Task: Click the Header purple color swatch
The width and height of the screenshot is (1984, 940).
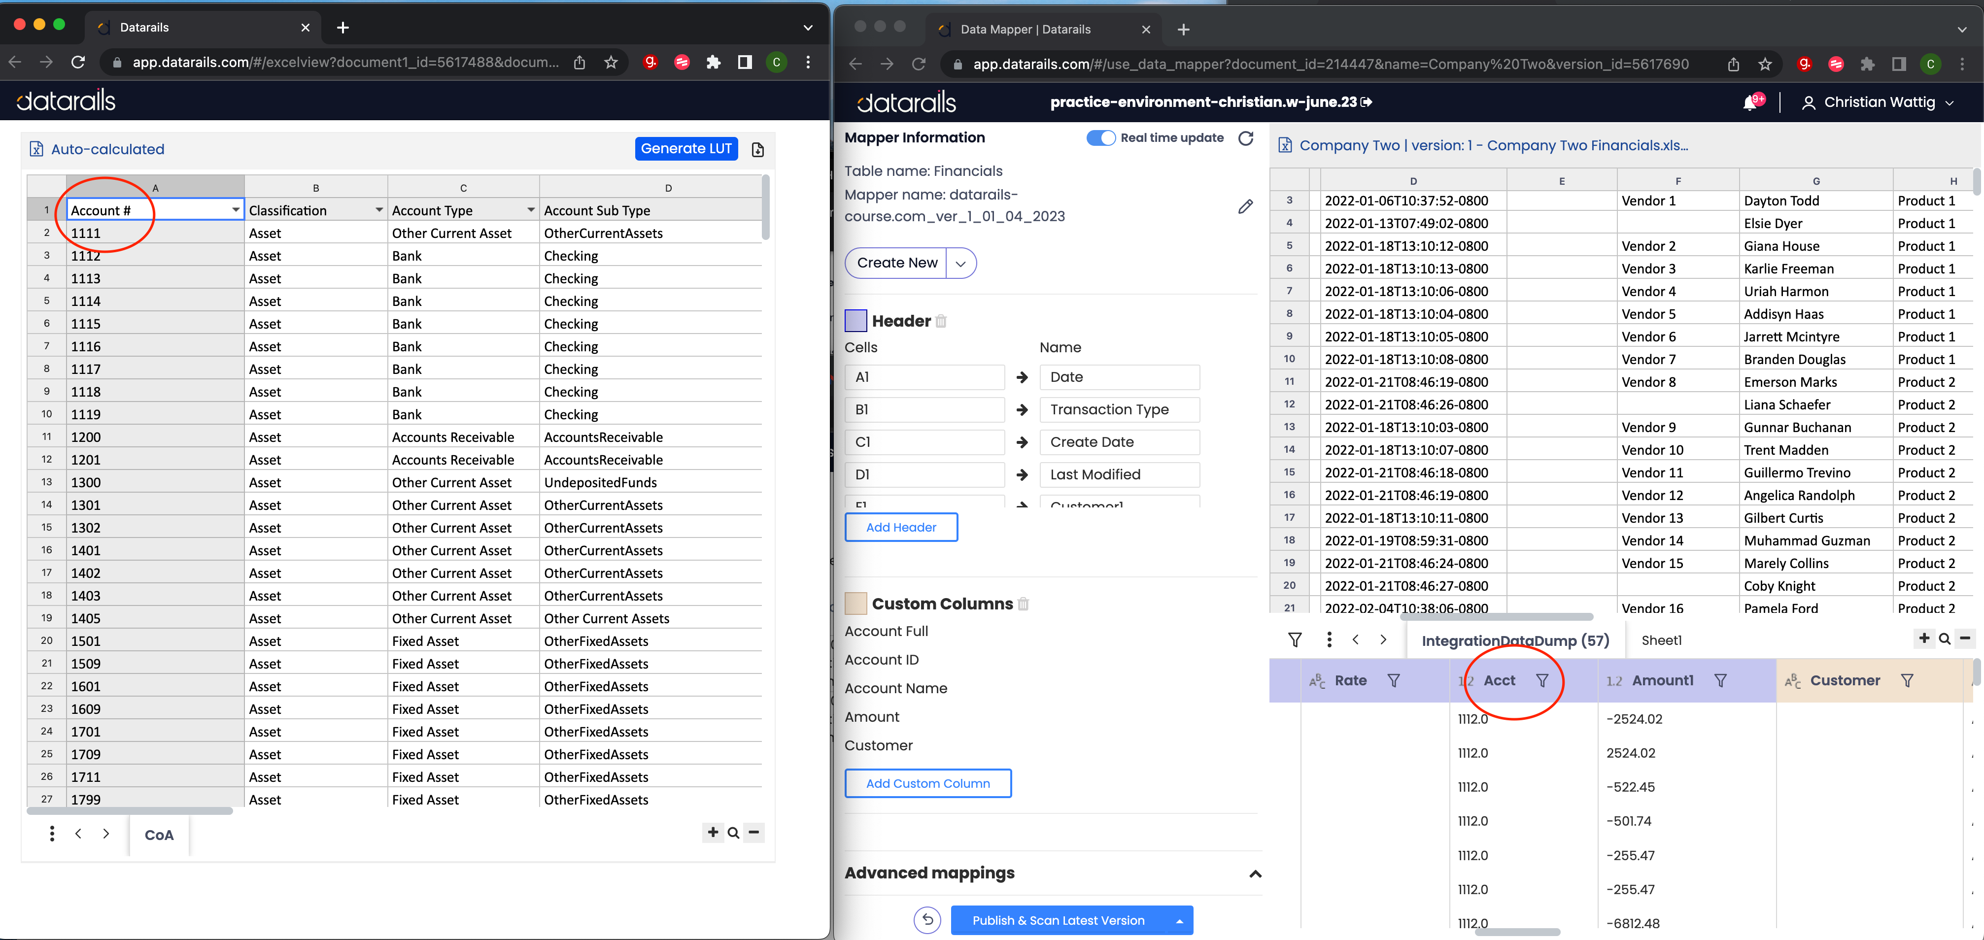Action: tap(855, 320)
